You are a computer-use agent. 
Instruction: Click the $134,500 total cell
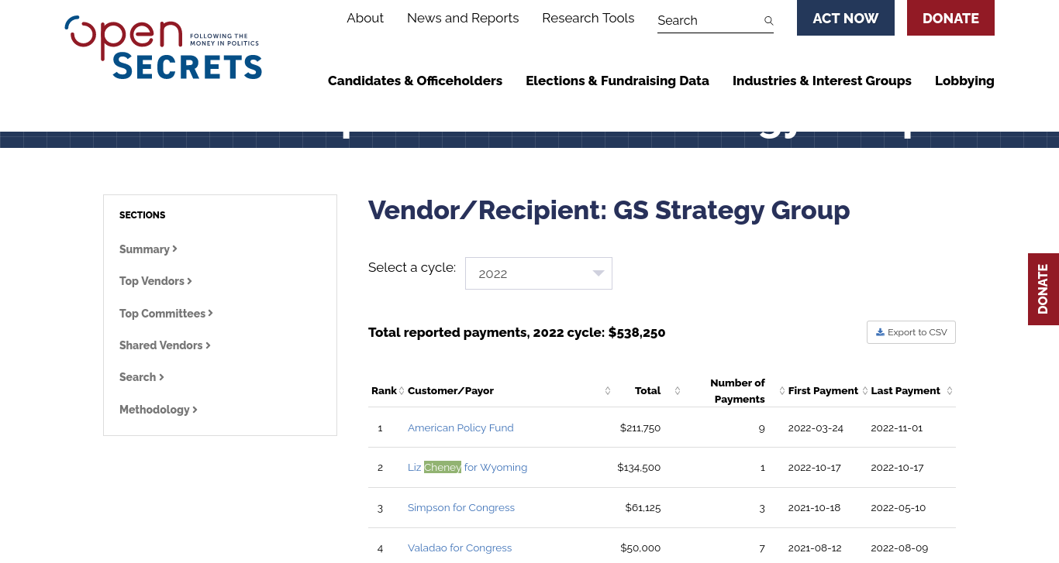pos(639,468)
